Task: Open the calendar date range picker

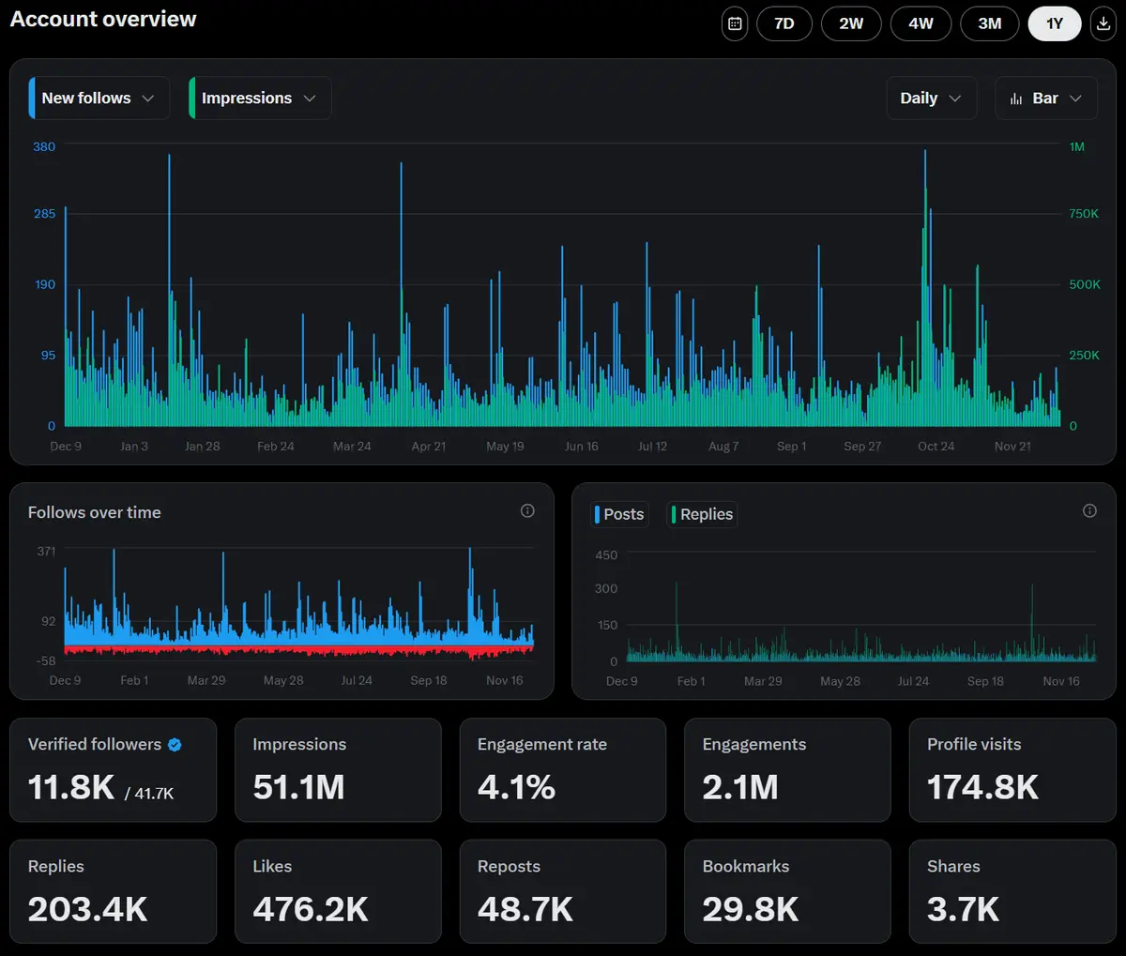Action: pos(735,23)
